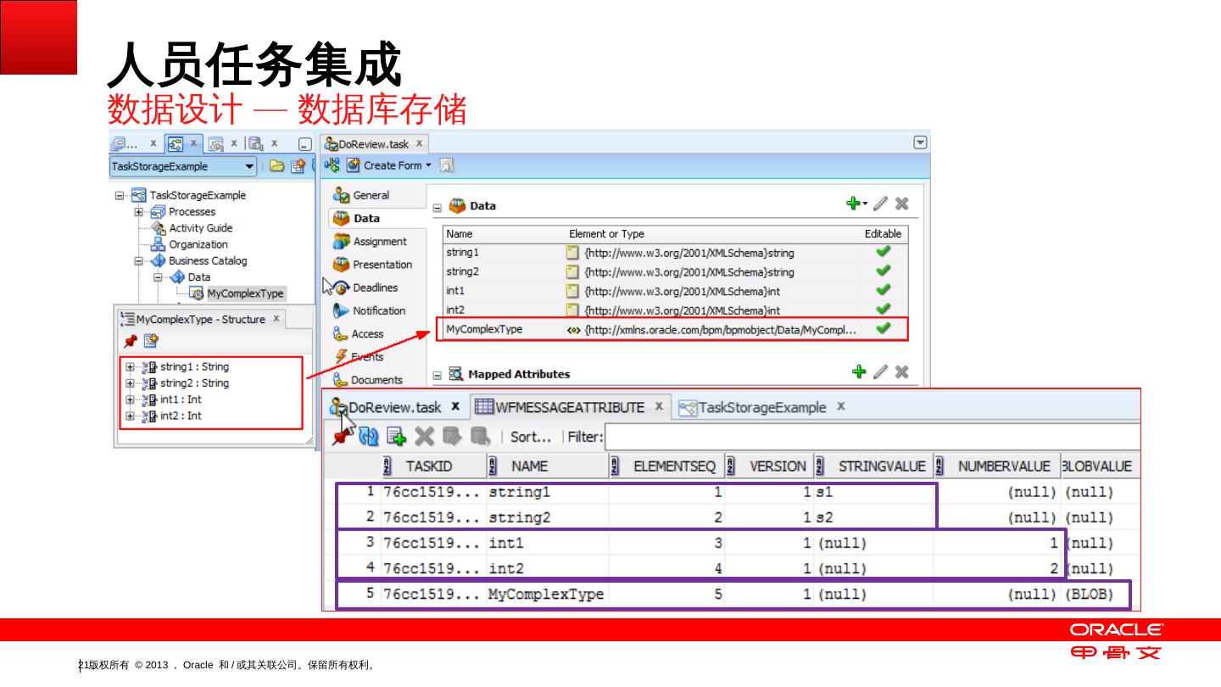Click the greyed icon right of Create Form

446,165
